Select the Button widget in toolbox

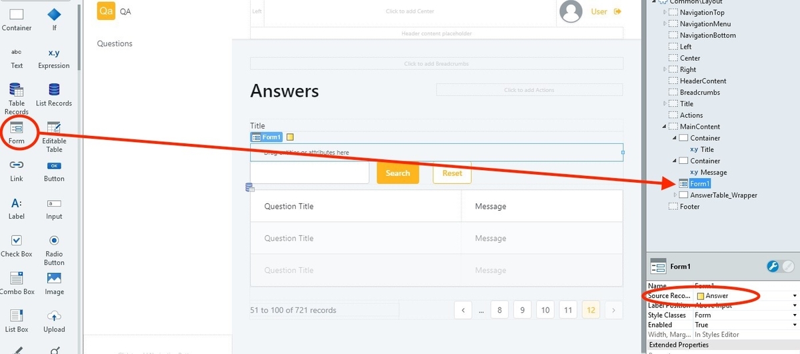point(54,171)
